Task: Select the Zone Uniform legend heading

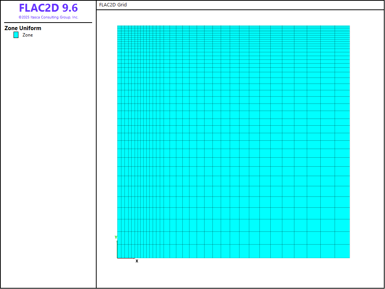Action: [23, 28]
